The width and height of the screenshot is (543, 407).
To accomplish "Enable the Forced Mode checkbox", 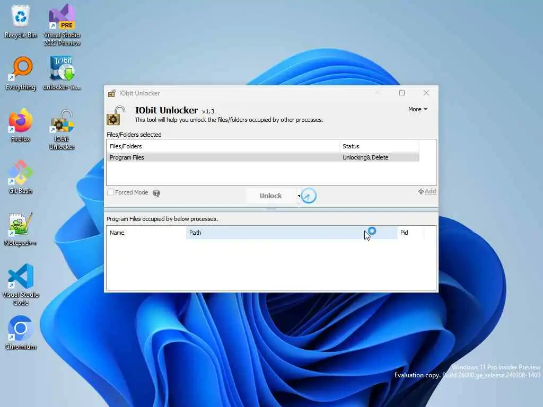I will coord(110,192).
